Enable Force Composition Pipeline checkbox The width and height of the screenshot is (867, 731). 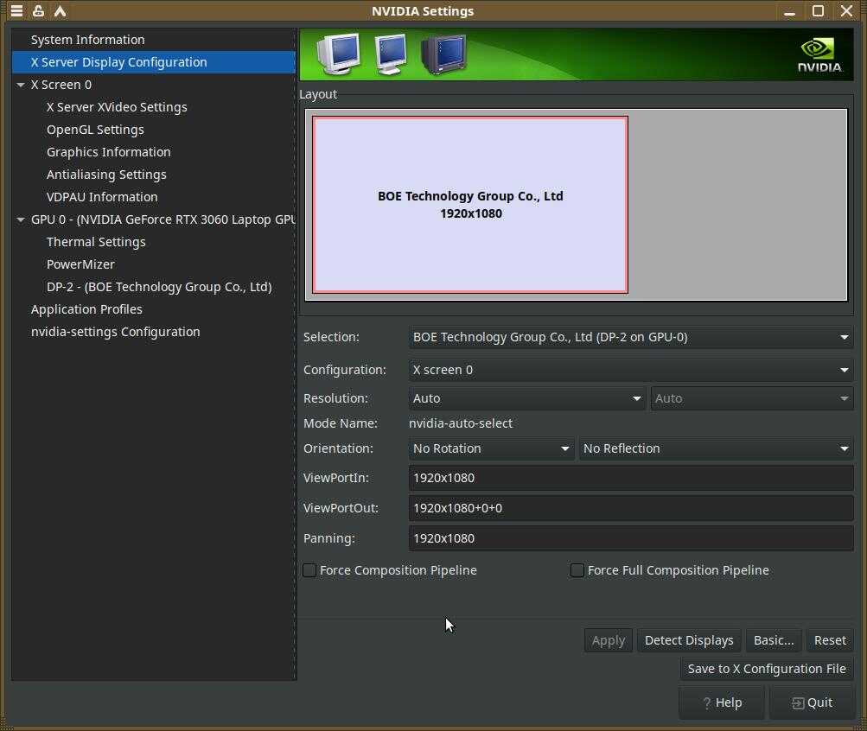[x=309, y=570]
